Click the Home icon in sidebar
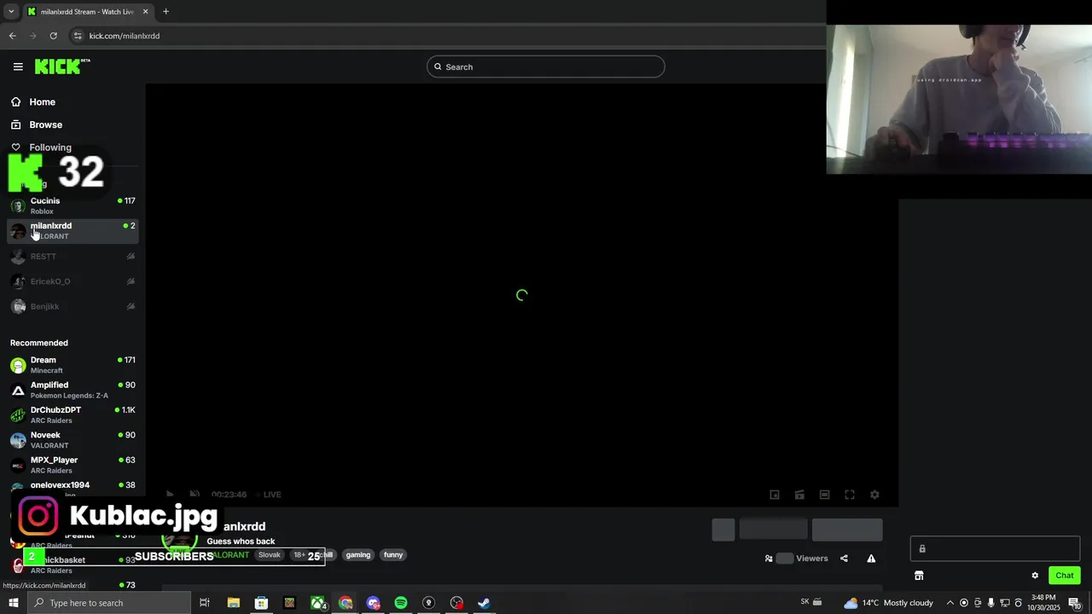Viewport: 1092px width, 614px height. click(15, 102)
